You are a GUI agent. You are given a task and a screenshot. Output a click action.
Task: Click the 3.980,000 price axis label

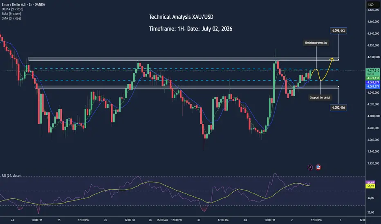pyautogui.click(x=373, y=128)
